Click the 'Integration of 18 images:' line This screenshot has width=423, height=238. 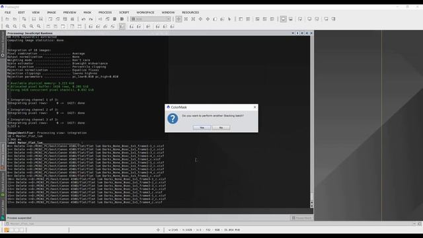(x=29, y=50)
